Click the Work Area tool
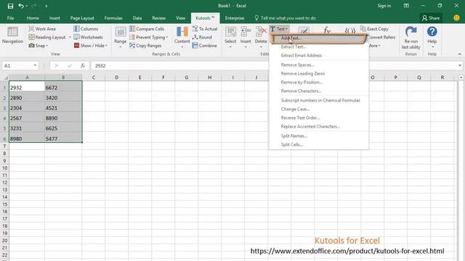Image resolution: width=465 pixels, height=261 pixels. [x=42, y=29]
